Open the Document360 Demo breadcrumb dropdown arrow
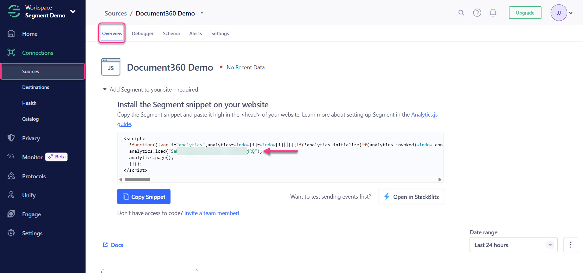Image resolution: width=583 pixels, height=273 pixels. tap(202, 13)
